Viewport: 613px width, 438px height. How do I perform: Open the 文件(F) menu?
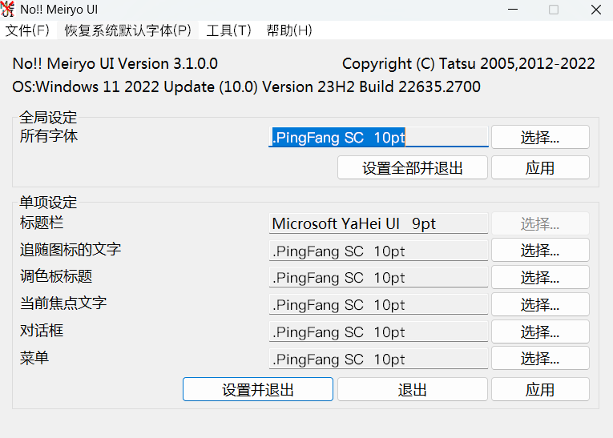[27, 30]
